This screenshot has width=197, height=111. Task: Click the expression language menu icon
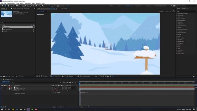tap(59, 92)
